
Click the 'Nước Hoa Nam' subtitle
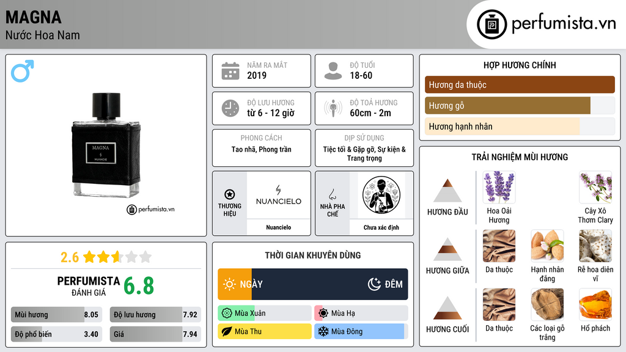tap(43, 35)
